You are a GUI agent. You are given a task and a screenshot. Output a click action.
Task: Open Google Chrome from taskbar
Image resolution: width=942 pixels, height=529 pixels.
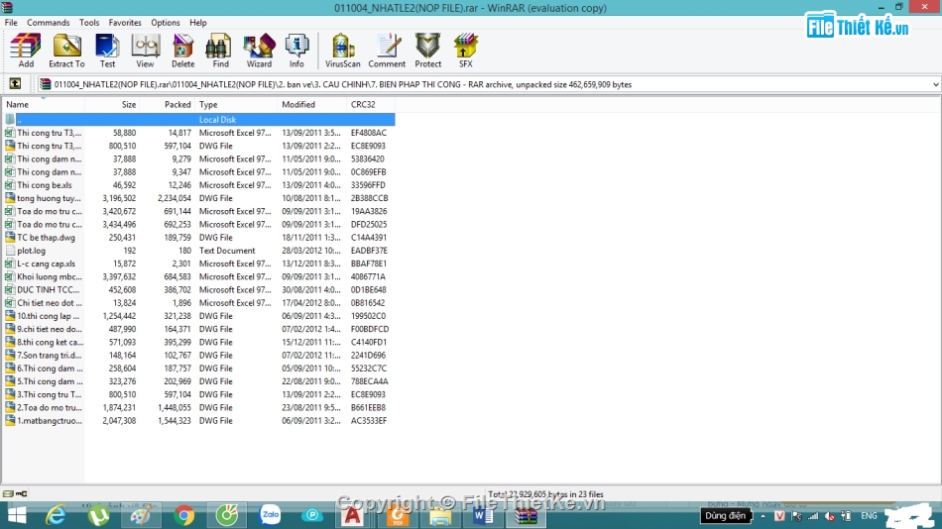point(183,515)
